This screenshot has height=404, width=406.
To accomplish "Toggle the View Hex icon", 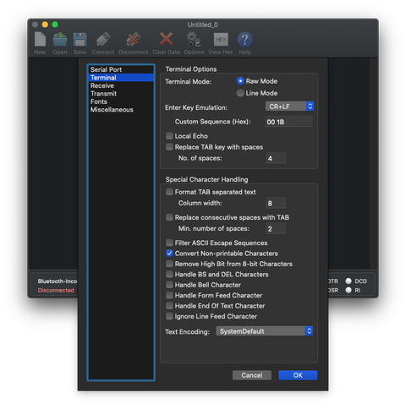I will pos(221,40).
